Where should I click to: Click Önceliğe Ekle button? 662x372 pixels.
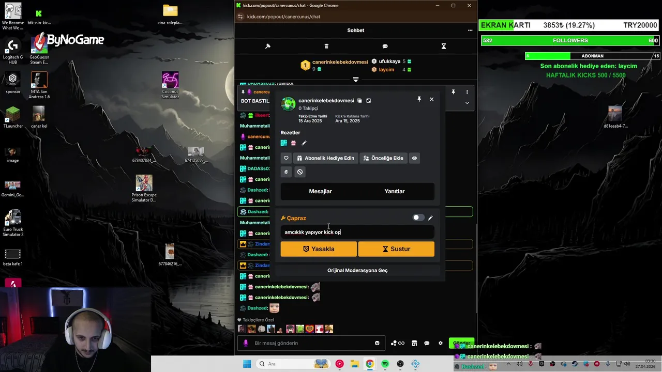(383, 158)
